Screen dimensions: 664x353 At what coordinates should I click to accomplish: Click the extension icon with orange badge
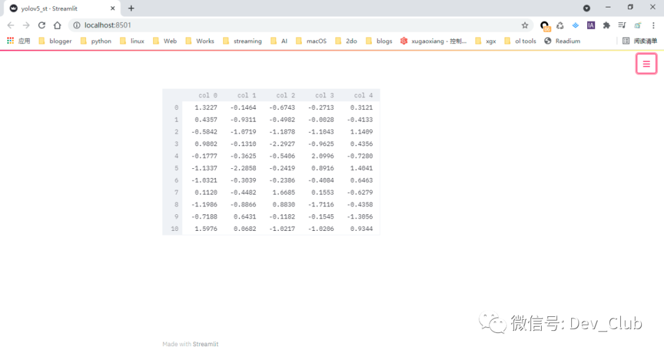pos(545,26)
